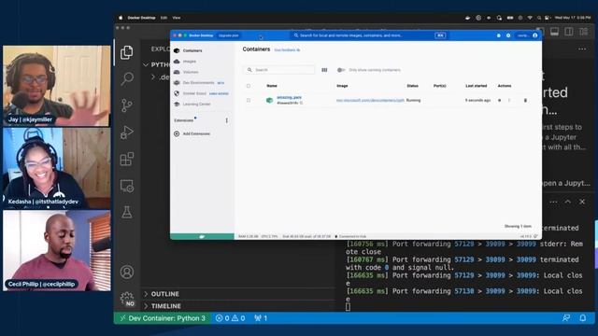Screen dimensions: 598x336
Task: Check the amazing_pare row checkbox
Action: [x=249, y=101]
